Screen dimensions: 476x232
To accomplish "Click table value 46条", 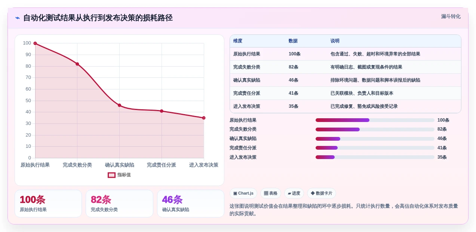I will [294, 80].
